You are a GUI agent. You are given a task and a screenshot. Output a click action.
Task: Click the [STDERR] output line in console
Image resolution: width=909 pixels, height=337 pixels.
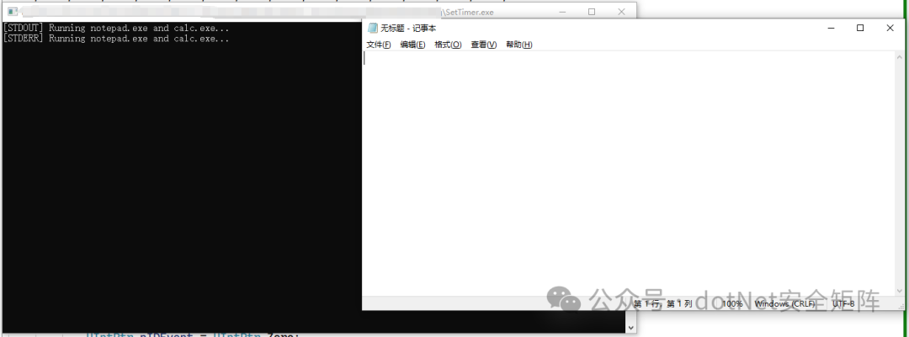point(116,39)
